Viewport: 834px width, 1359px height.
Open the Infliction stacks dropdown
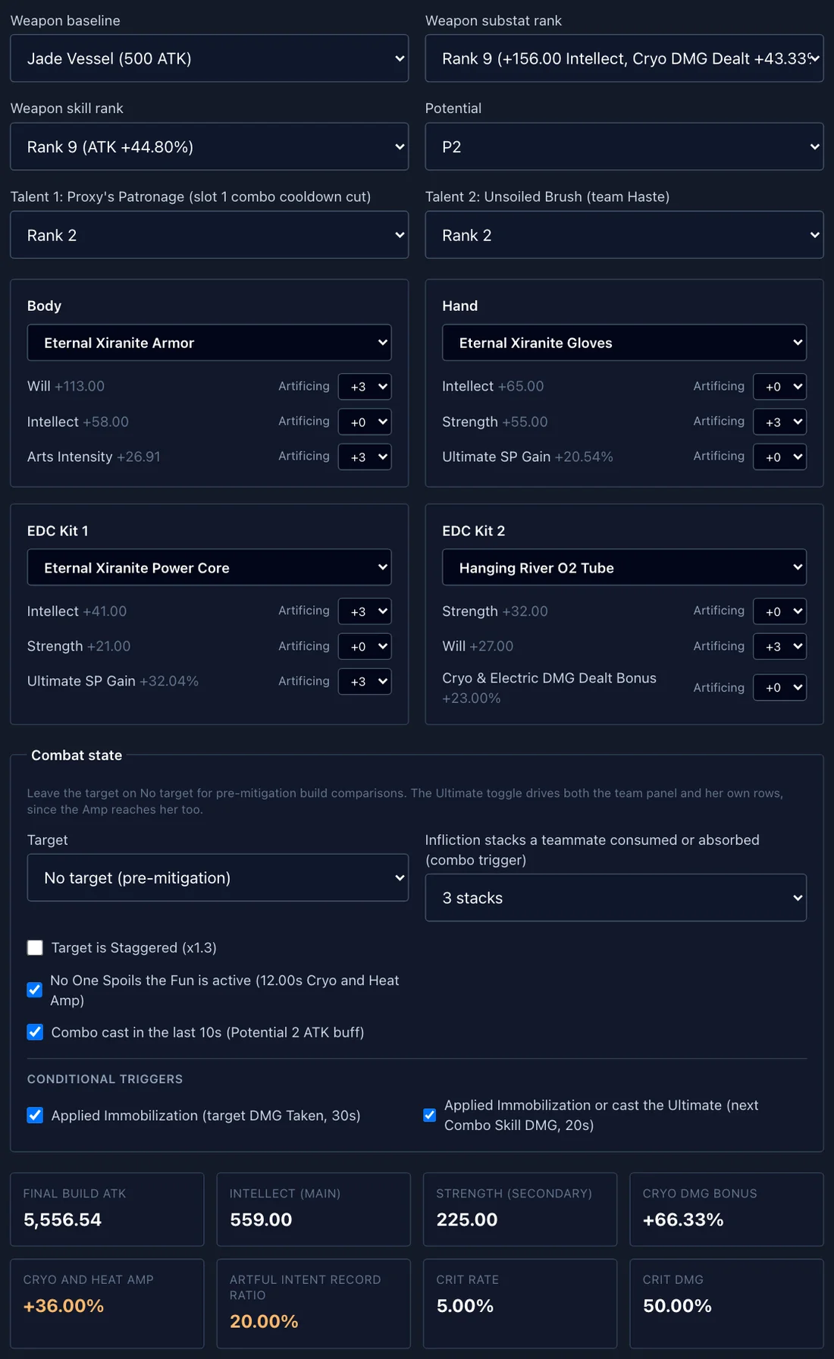616,898
